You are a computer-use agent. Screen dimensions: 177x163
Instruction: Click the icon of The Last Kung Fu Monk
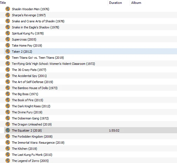point(8,154)
